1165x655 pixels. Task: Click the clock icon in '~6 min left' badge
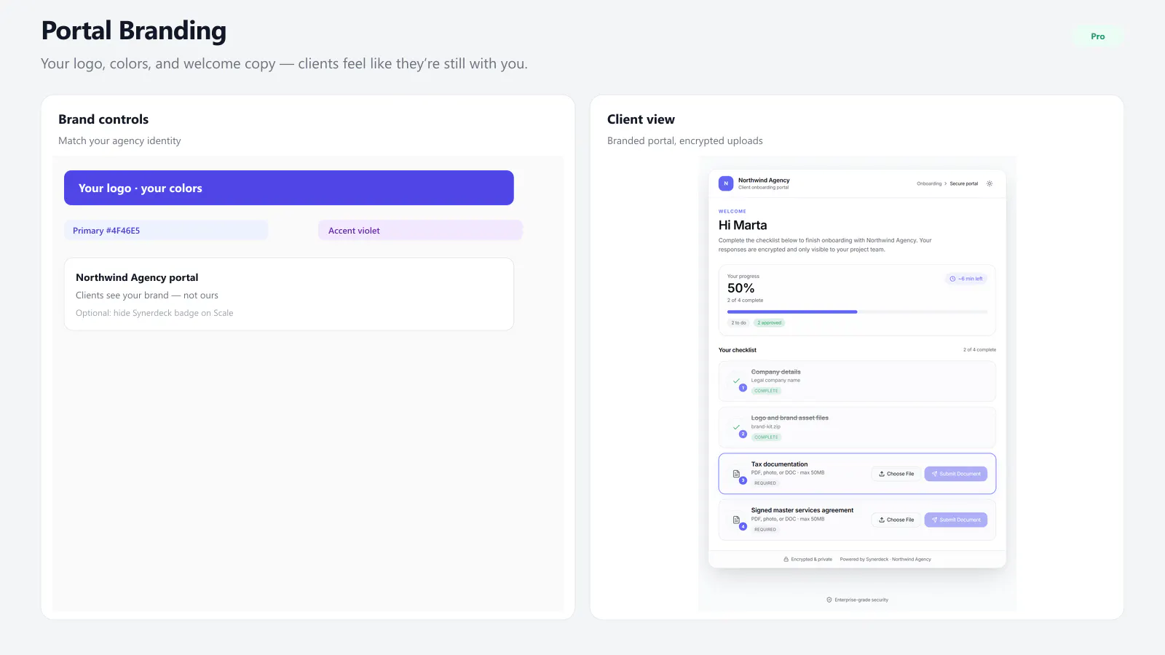click(x=952, y=279)
